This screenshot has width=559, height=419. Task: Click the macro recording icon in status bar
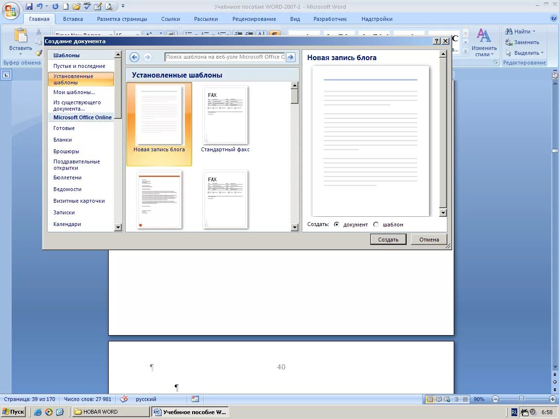pos(195,399)
